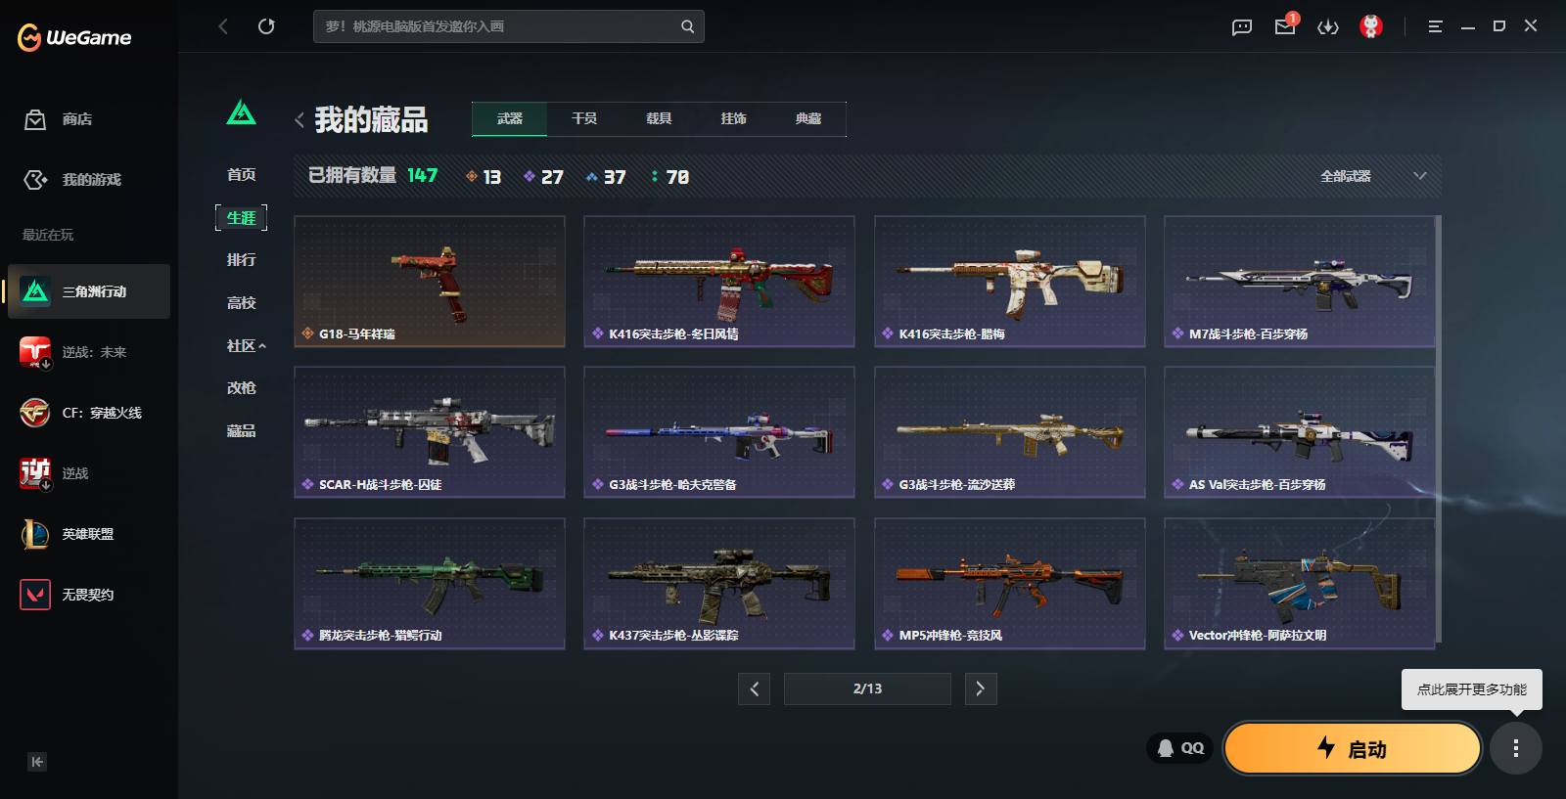Click the search magnifier icon
This screenshot has width=1566, height=799.
coord(688,26)
